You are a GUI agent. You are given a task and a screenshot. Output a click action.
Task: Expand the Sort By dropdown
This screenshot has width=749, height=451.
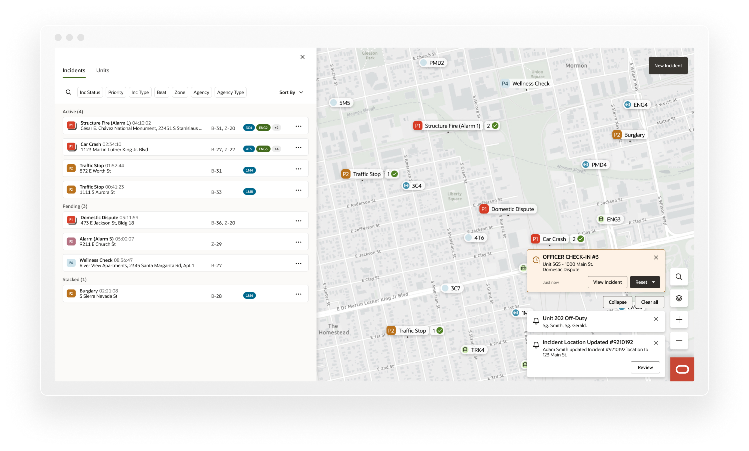(x=291, y=92)
